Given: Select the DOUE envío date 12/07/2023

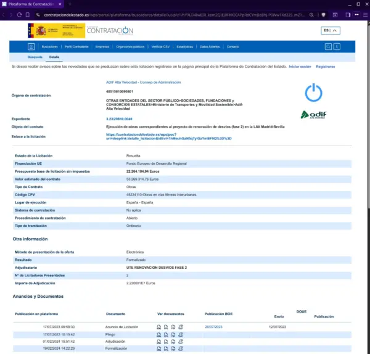Looking at the screenshot, I should (277, 327).
